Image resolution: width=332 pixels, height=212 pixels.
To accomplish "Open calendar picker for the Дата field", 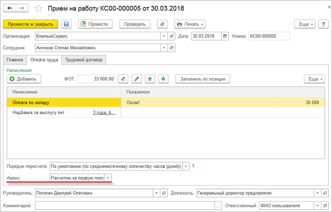I will 226,36.
